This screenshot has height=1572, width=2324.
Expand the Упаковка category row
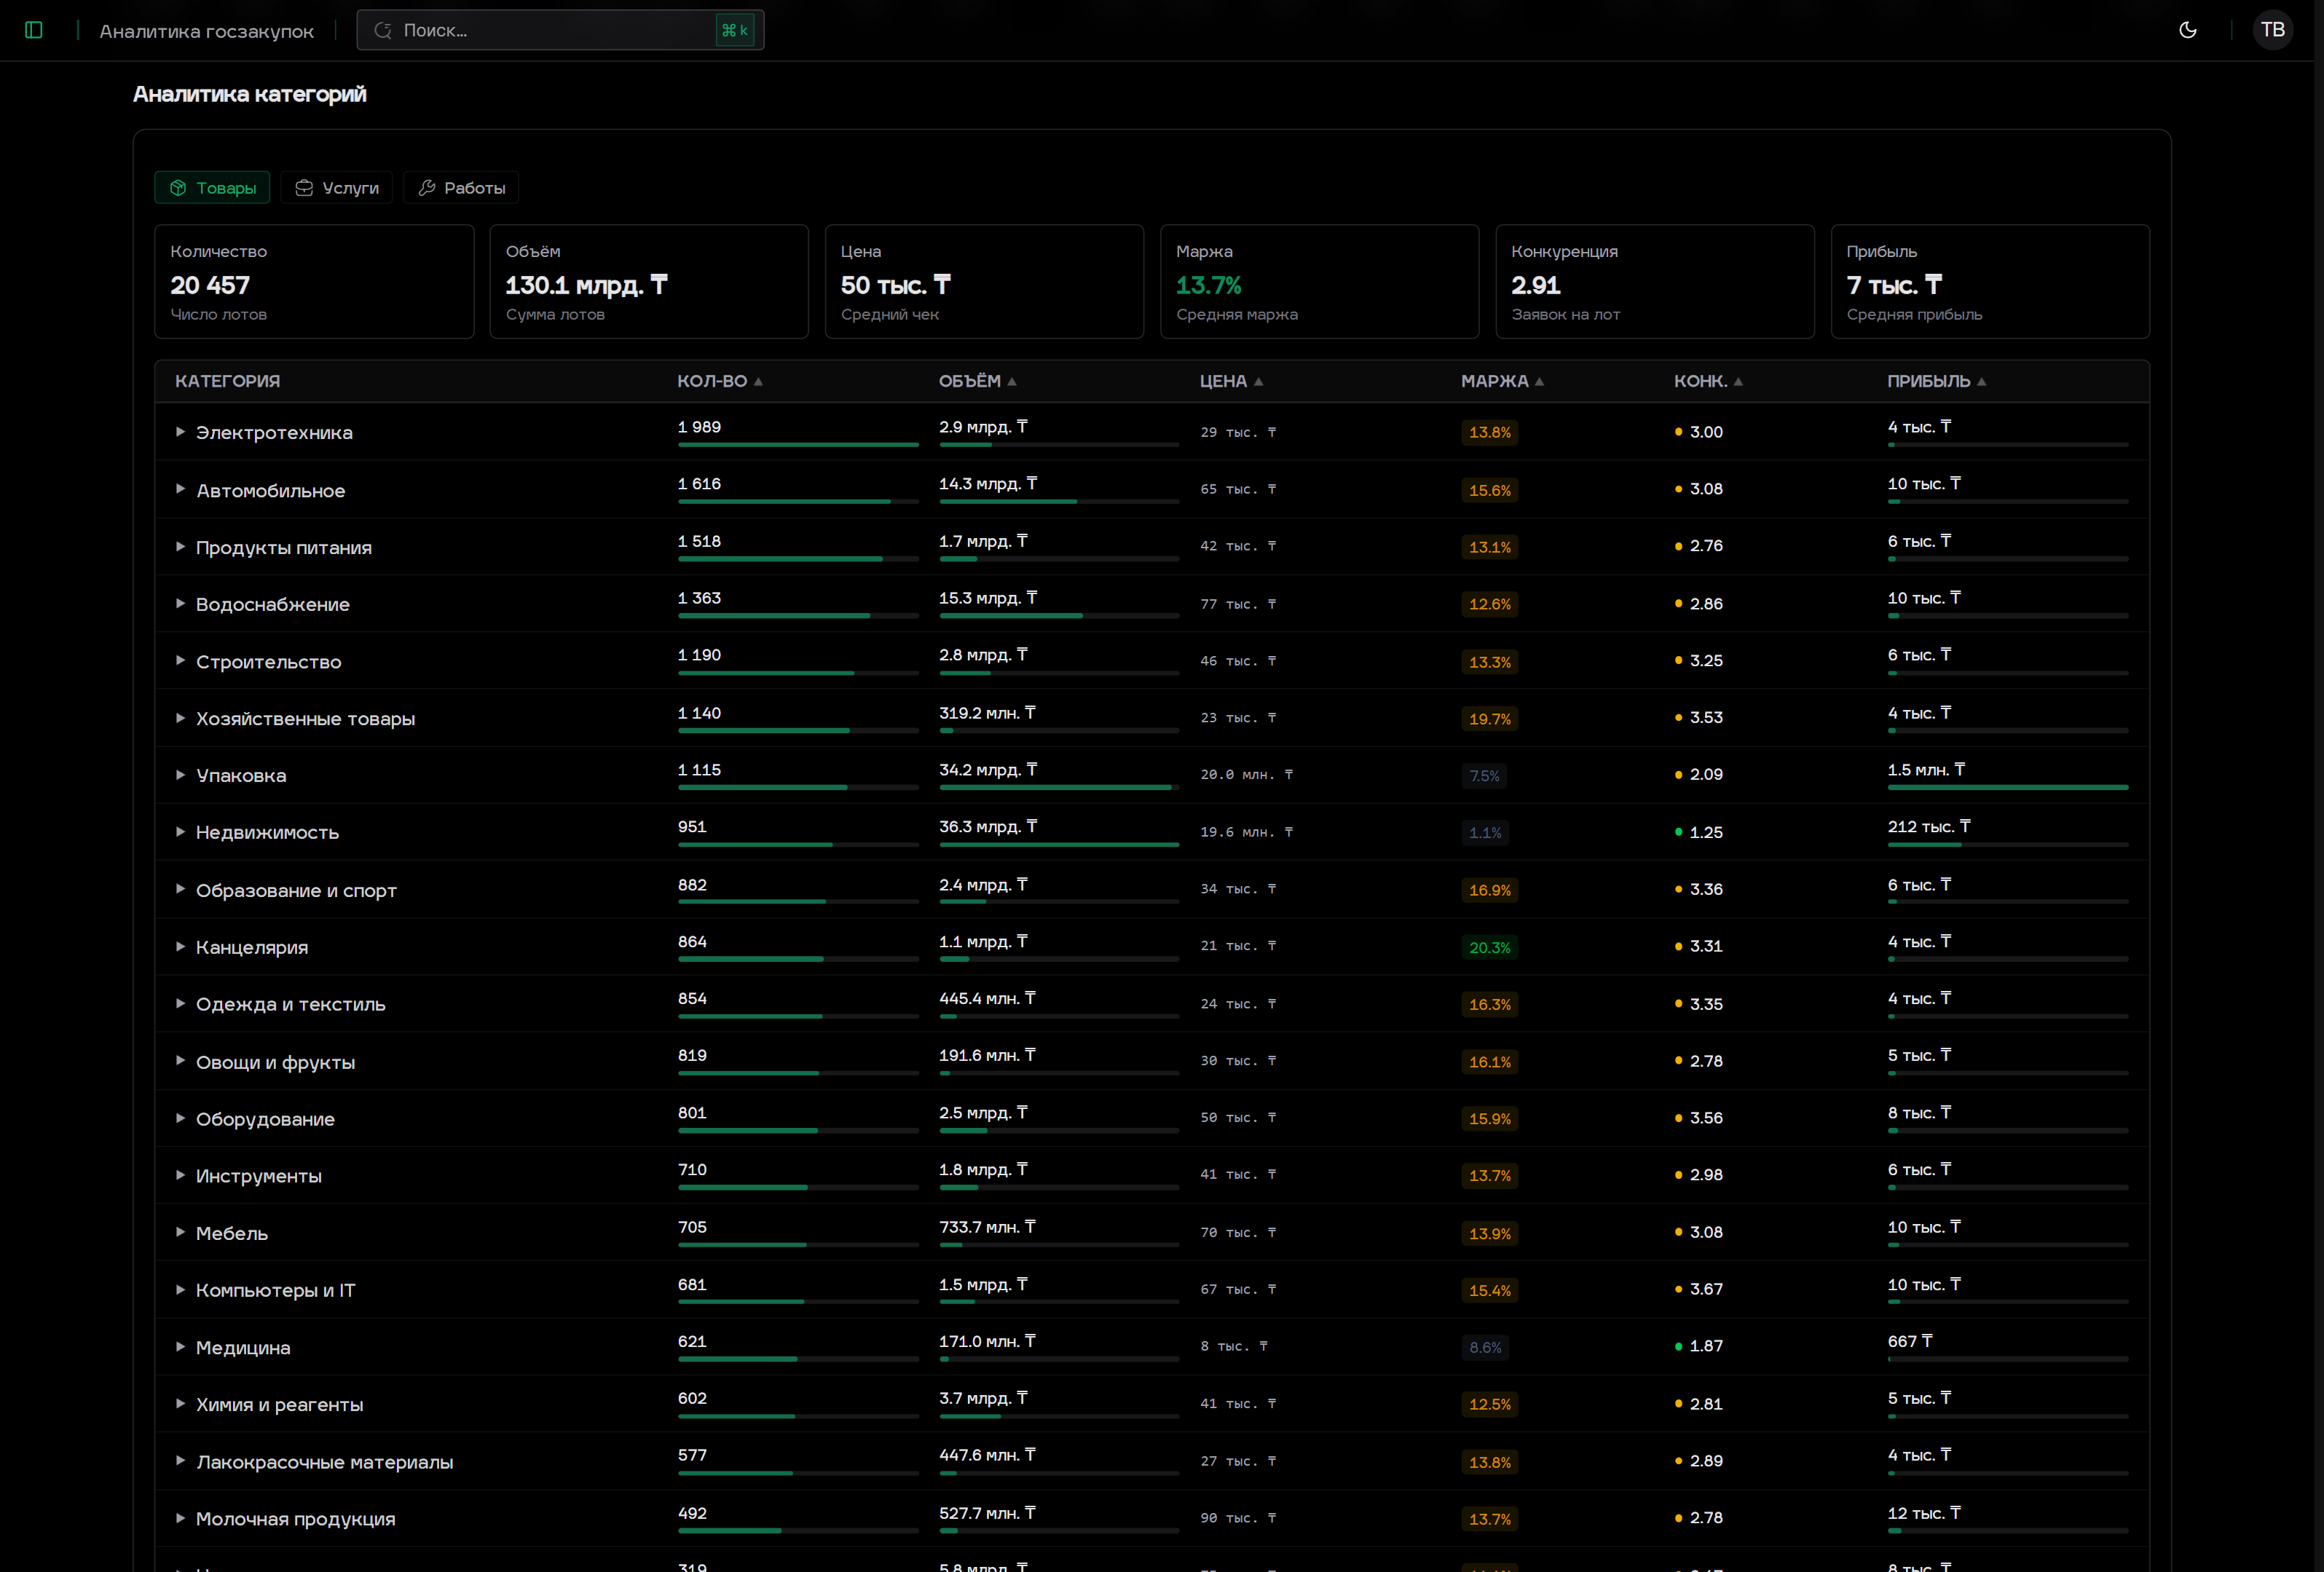tap(180, 775)
